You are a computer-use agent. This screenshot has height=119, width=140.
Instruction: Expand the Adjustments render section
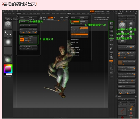pos(75,55)
